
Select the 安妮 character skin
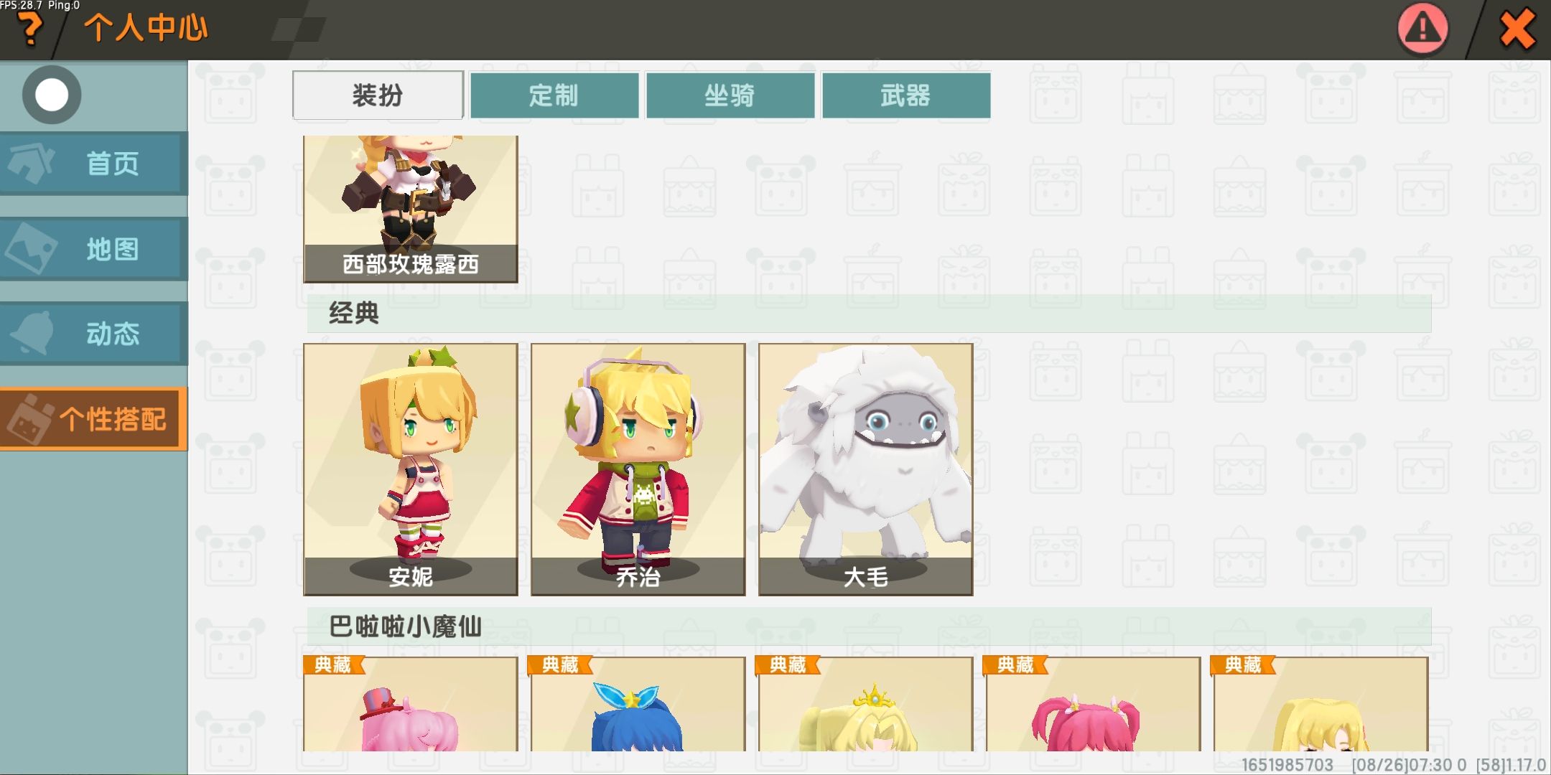[x=411, y=469]
